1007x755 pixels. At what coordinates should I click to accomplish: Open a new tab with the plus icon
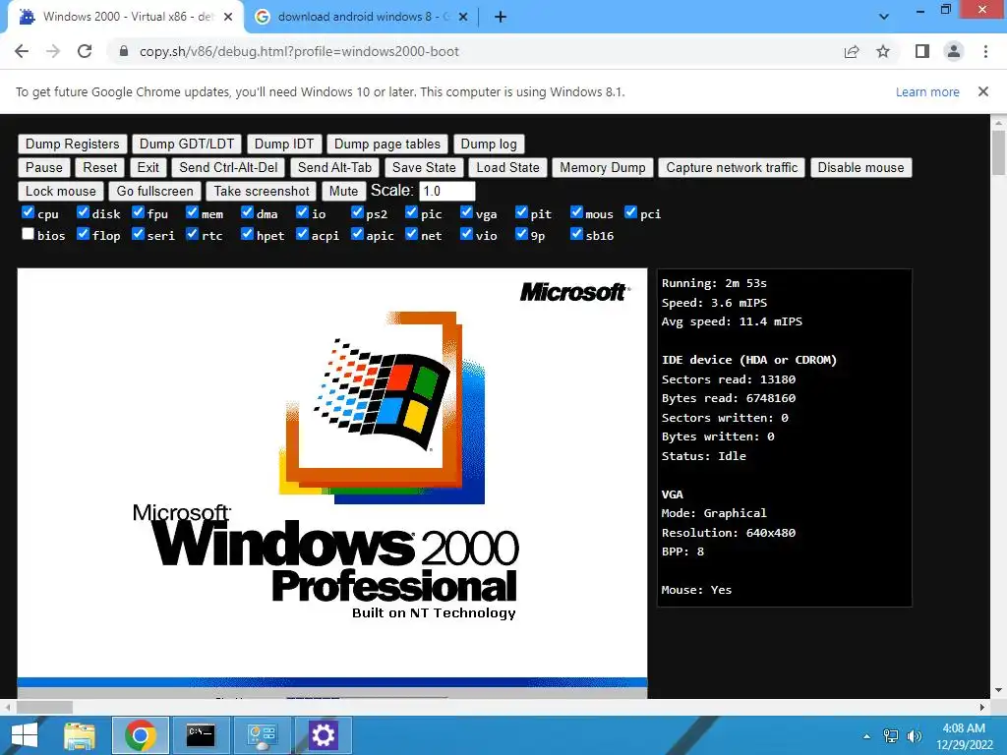[x=501, y=17]
